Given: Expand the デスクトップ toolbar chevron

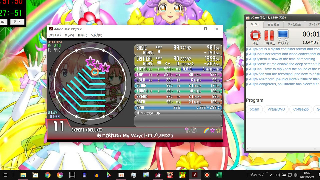Looking at the screenshot, I should tap(266, 173).
